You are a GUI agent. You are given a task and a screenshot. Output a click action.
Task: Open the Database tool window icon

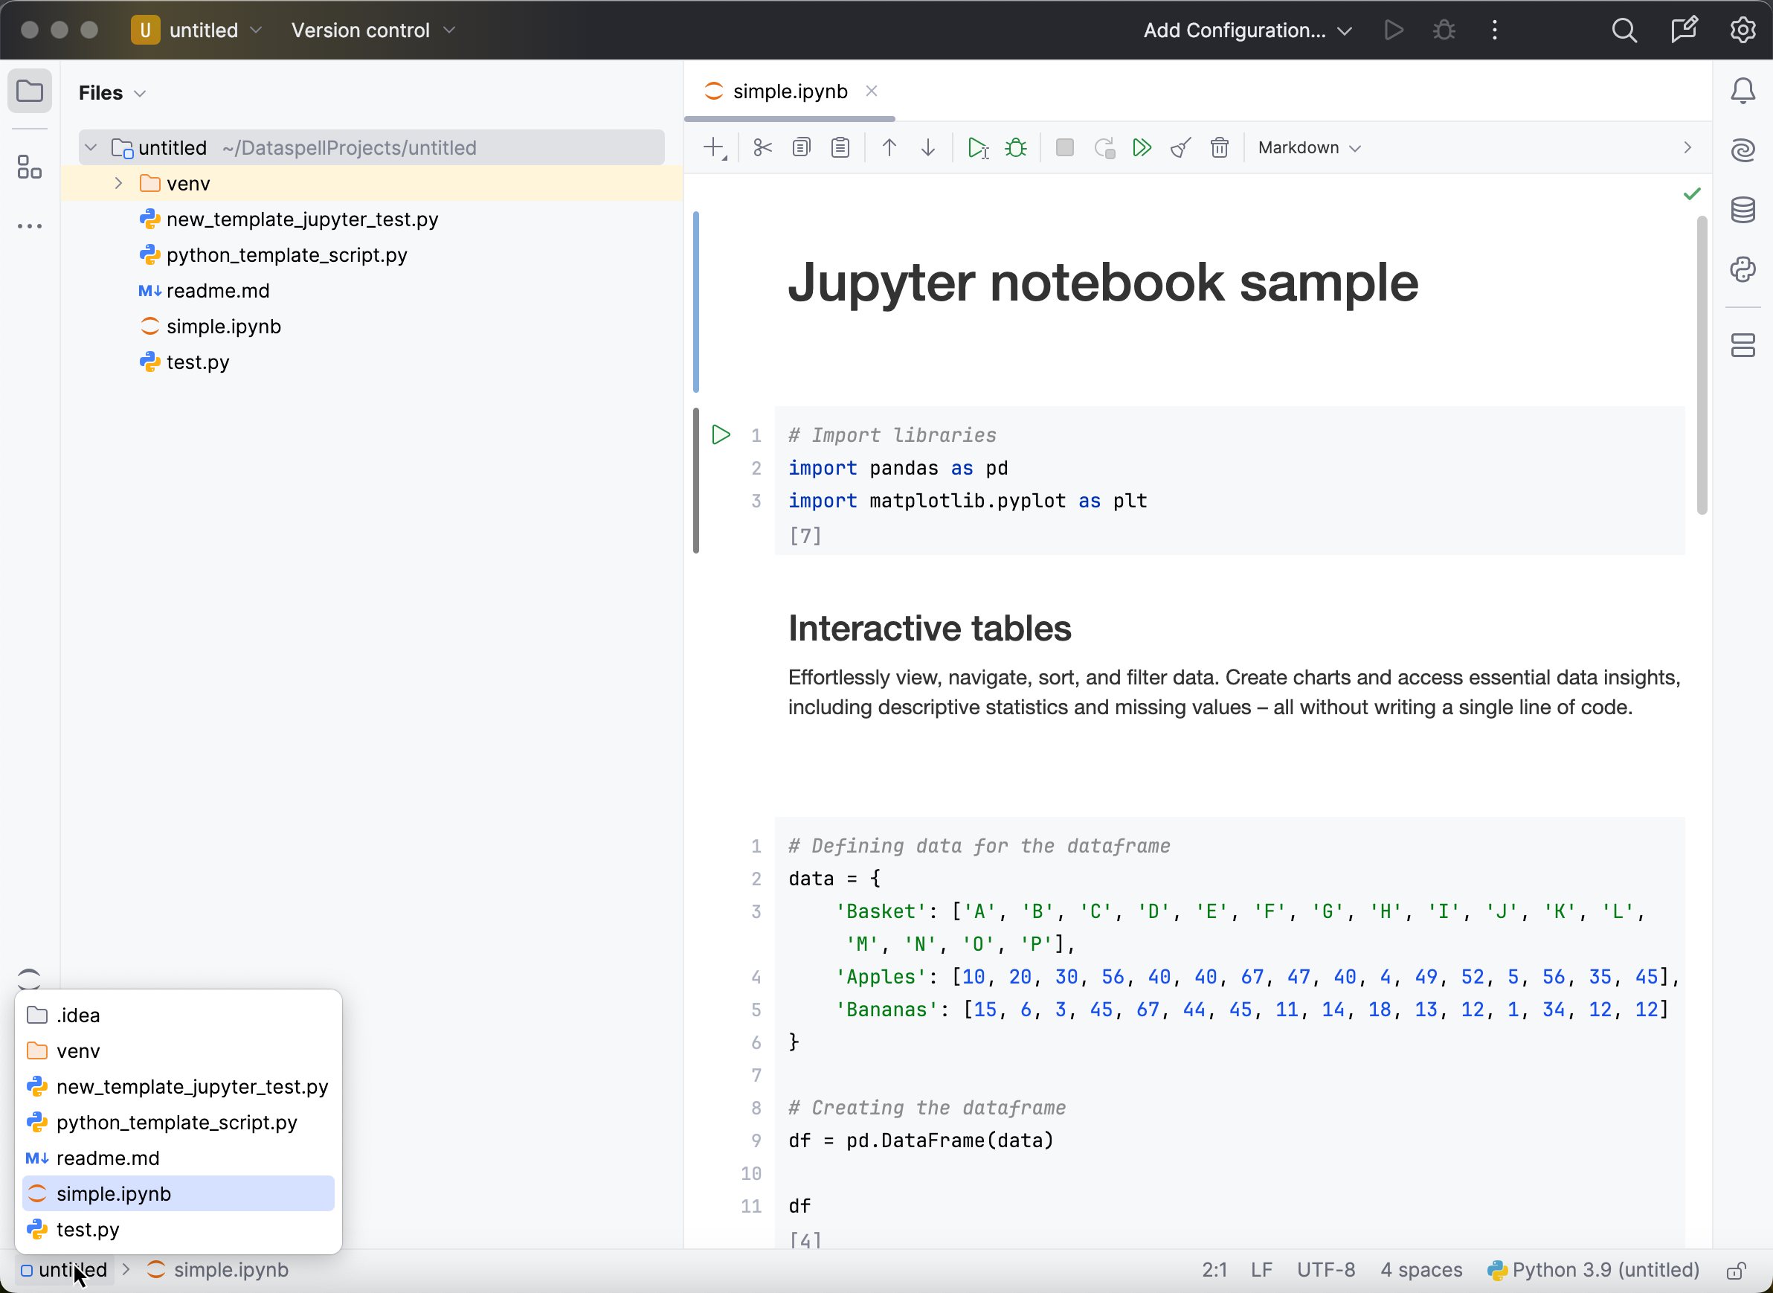click(x=1743, y=210)
